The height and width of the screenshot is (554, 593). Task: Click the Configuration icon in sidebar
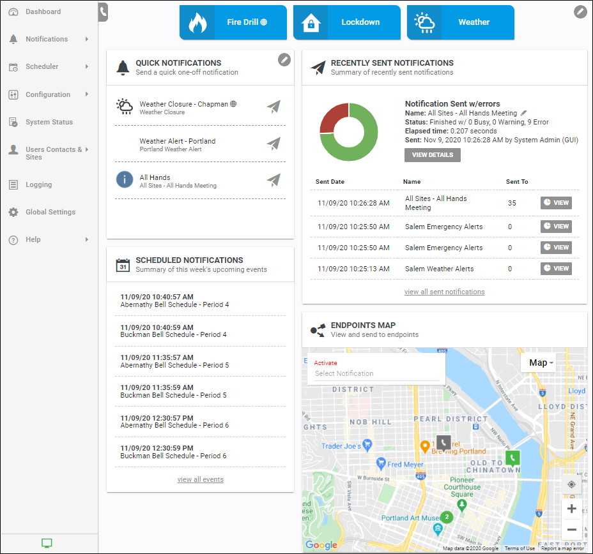click(13, 94)
